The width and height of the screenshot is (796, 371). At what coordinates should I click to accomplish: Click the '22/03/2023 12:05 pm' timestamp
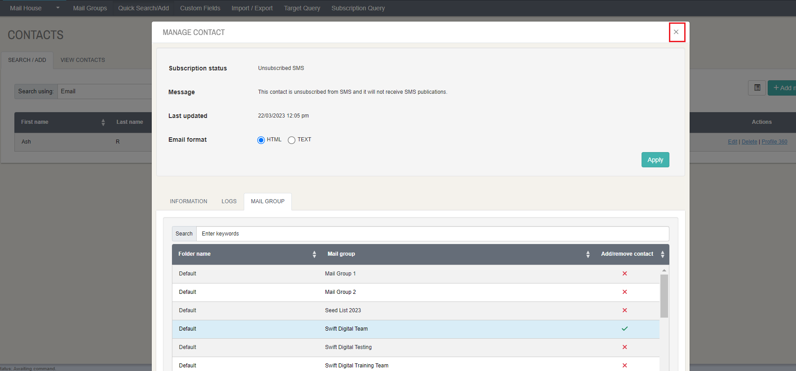(x=283, y=116)
